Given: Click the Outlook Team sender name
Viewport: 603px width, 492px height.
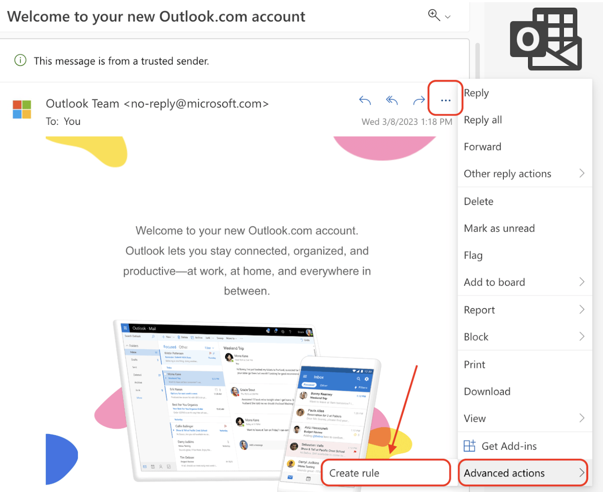Looking at the screenshot, I should tap(157, 104).
